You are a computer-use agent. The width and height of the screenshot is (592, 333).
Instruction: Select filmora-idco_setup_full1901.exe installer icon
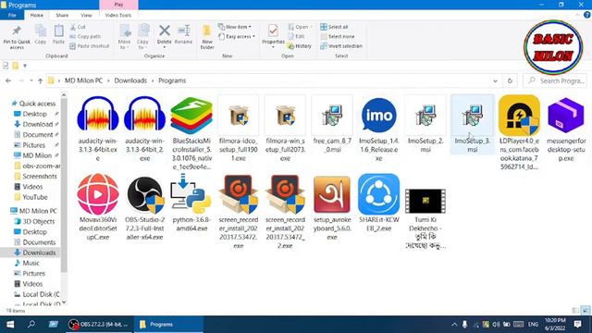tap(239, 115)
